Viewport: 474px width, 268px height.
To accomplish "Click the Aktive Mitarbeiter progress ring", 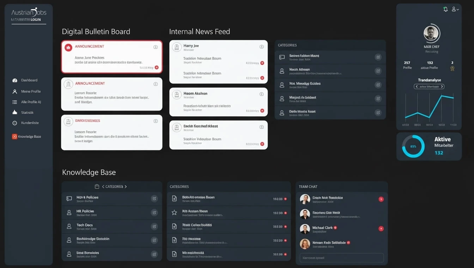I will (413, 146).
